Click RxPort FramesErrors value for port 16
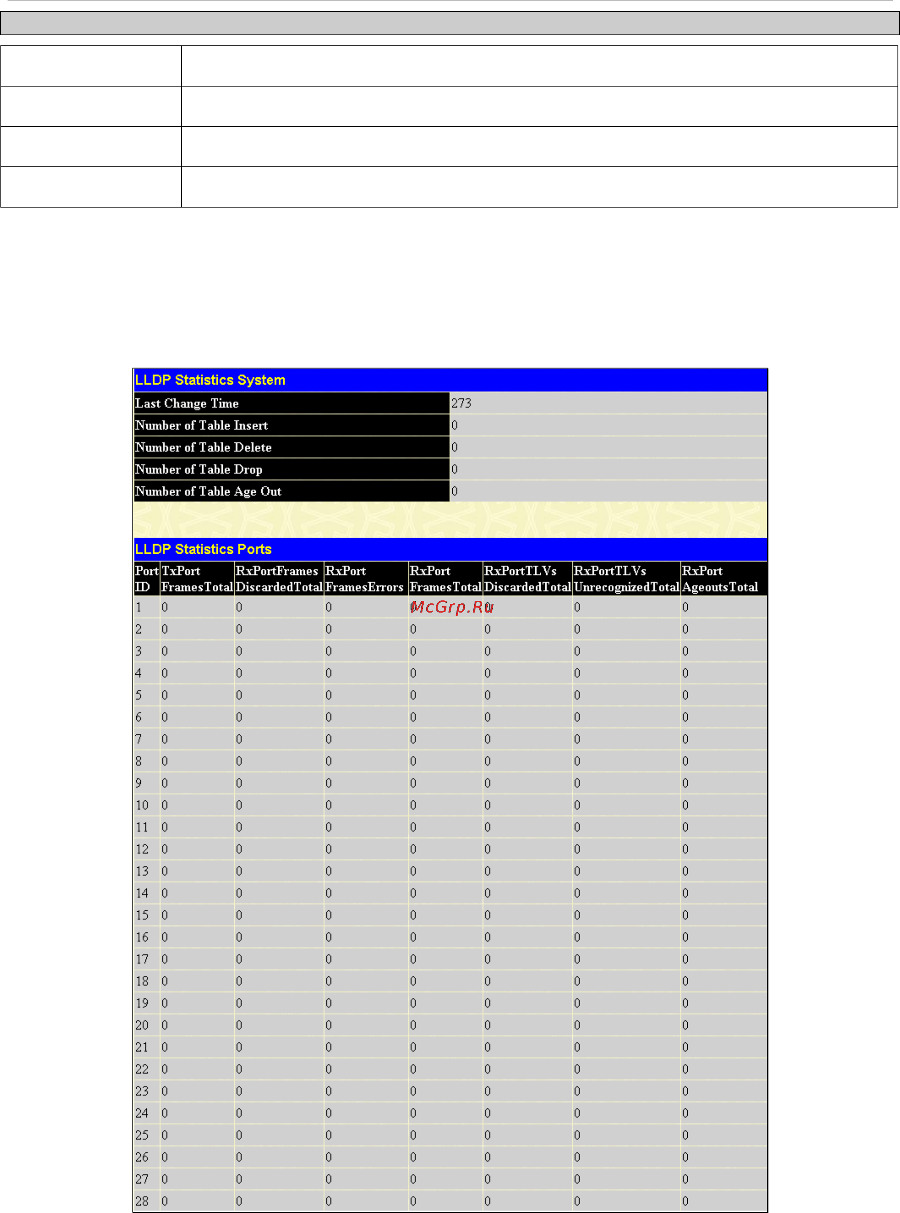Screen dimensions: 900x1213 pos(328,937)
